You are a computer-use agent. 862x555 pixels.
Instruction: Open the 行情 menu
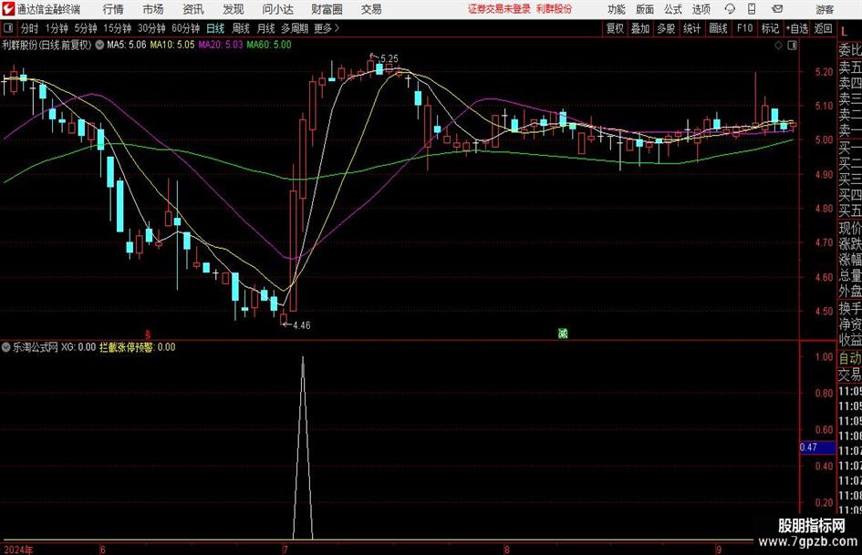point(113,9)
